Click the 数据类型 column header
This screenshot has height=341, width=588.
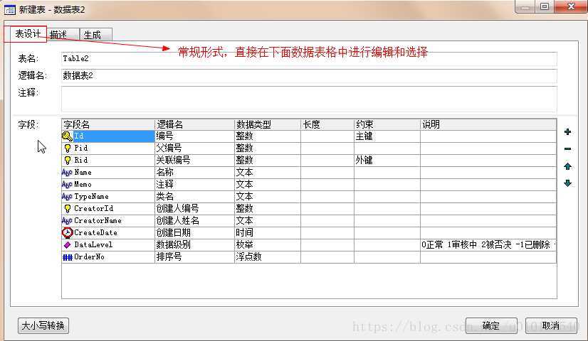268,124
